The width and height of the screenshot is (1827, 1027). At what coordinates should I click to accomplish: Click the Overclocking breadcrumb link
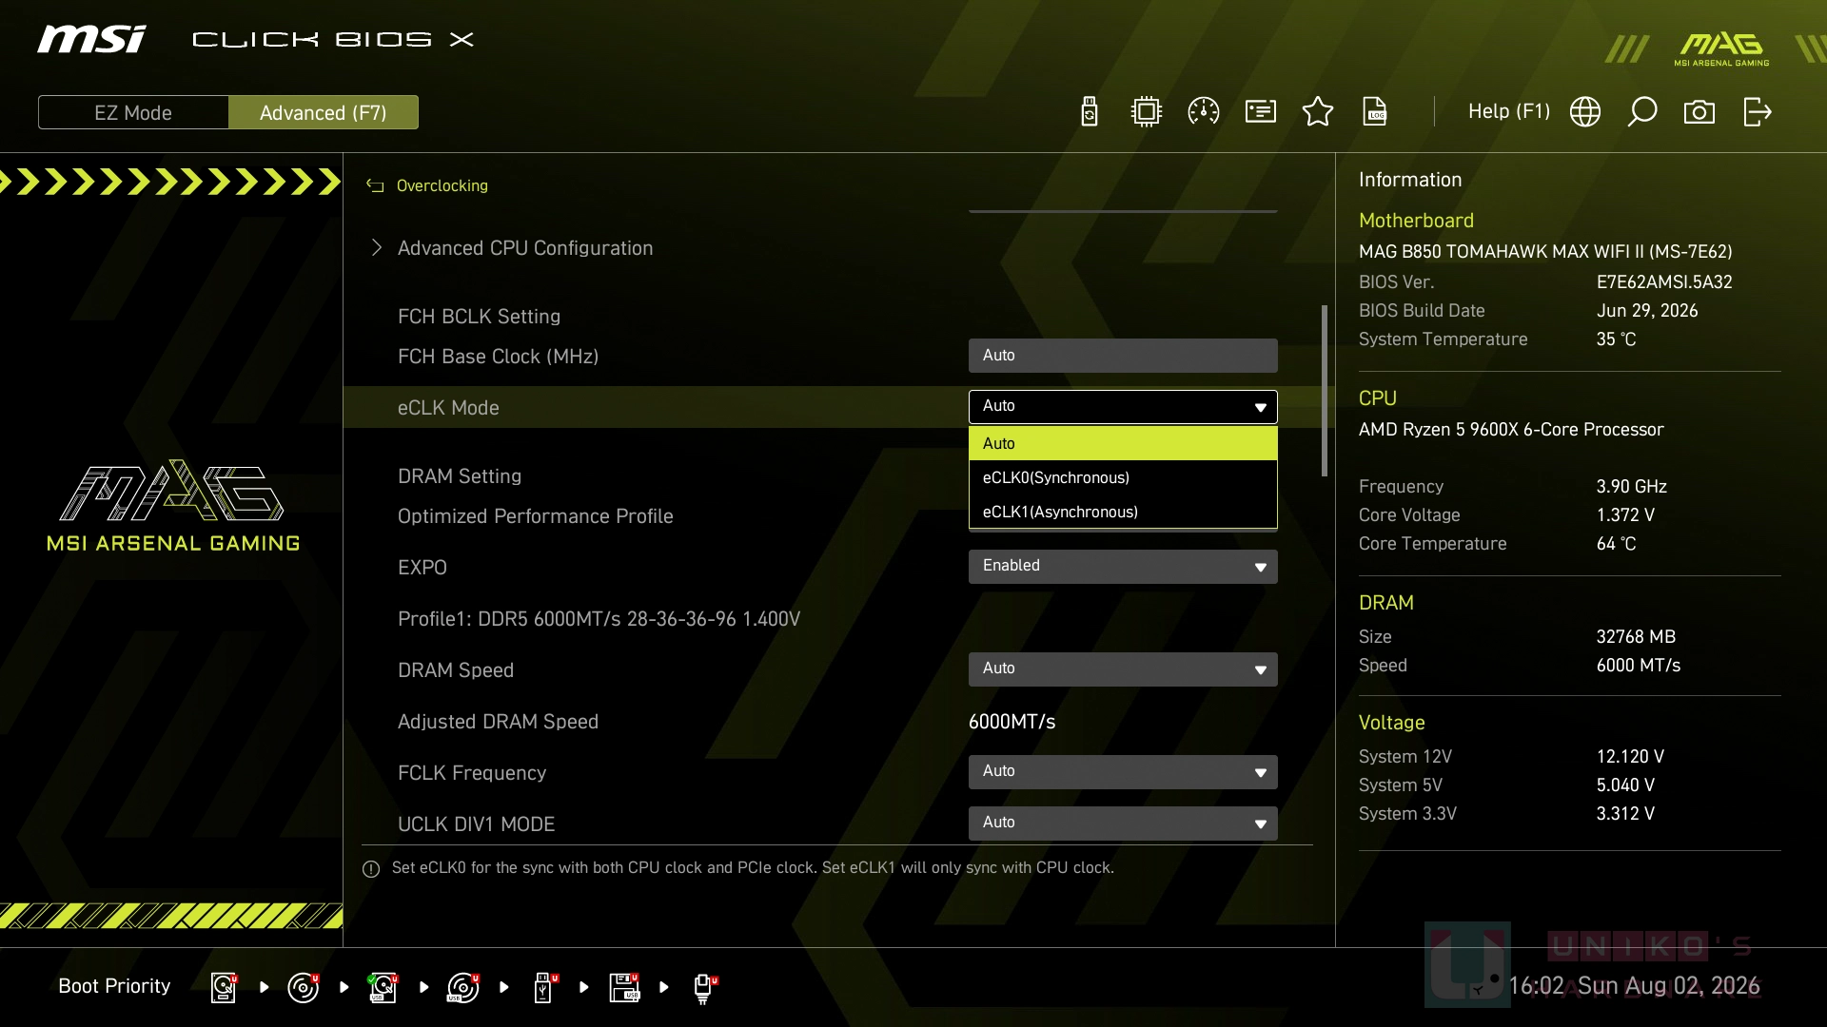[442, 186]
